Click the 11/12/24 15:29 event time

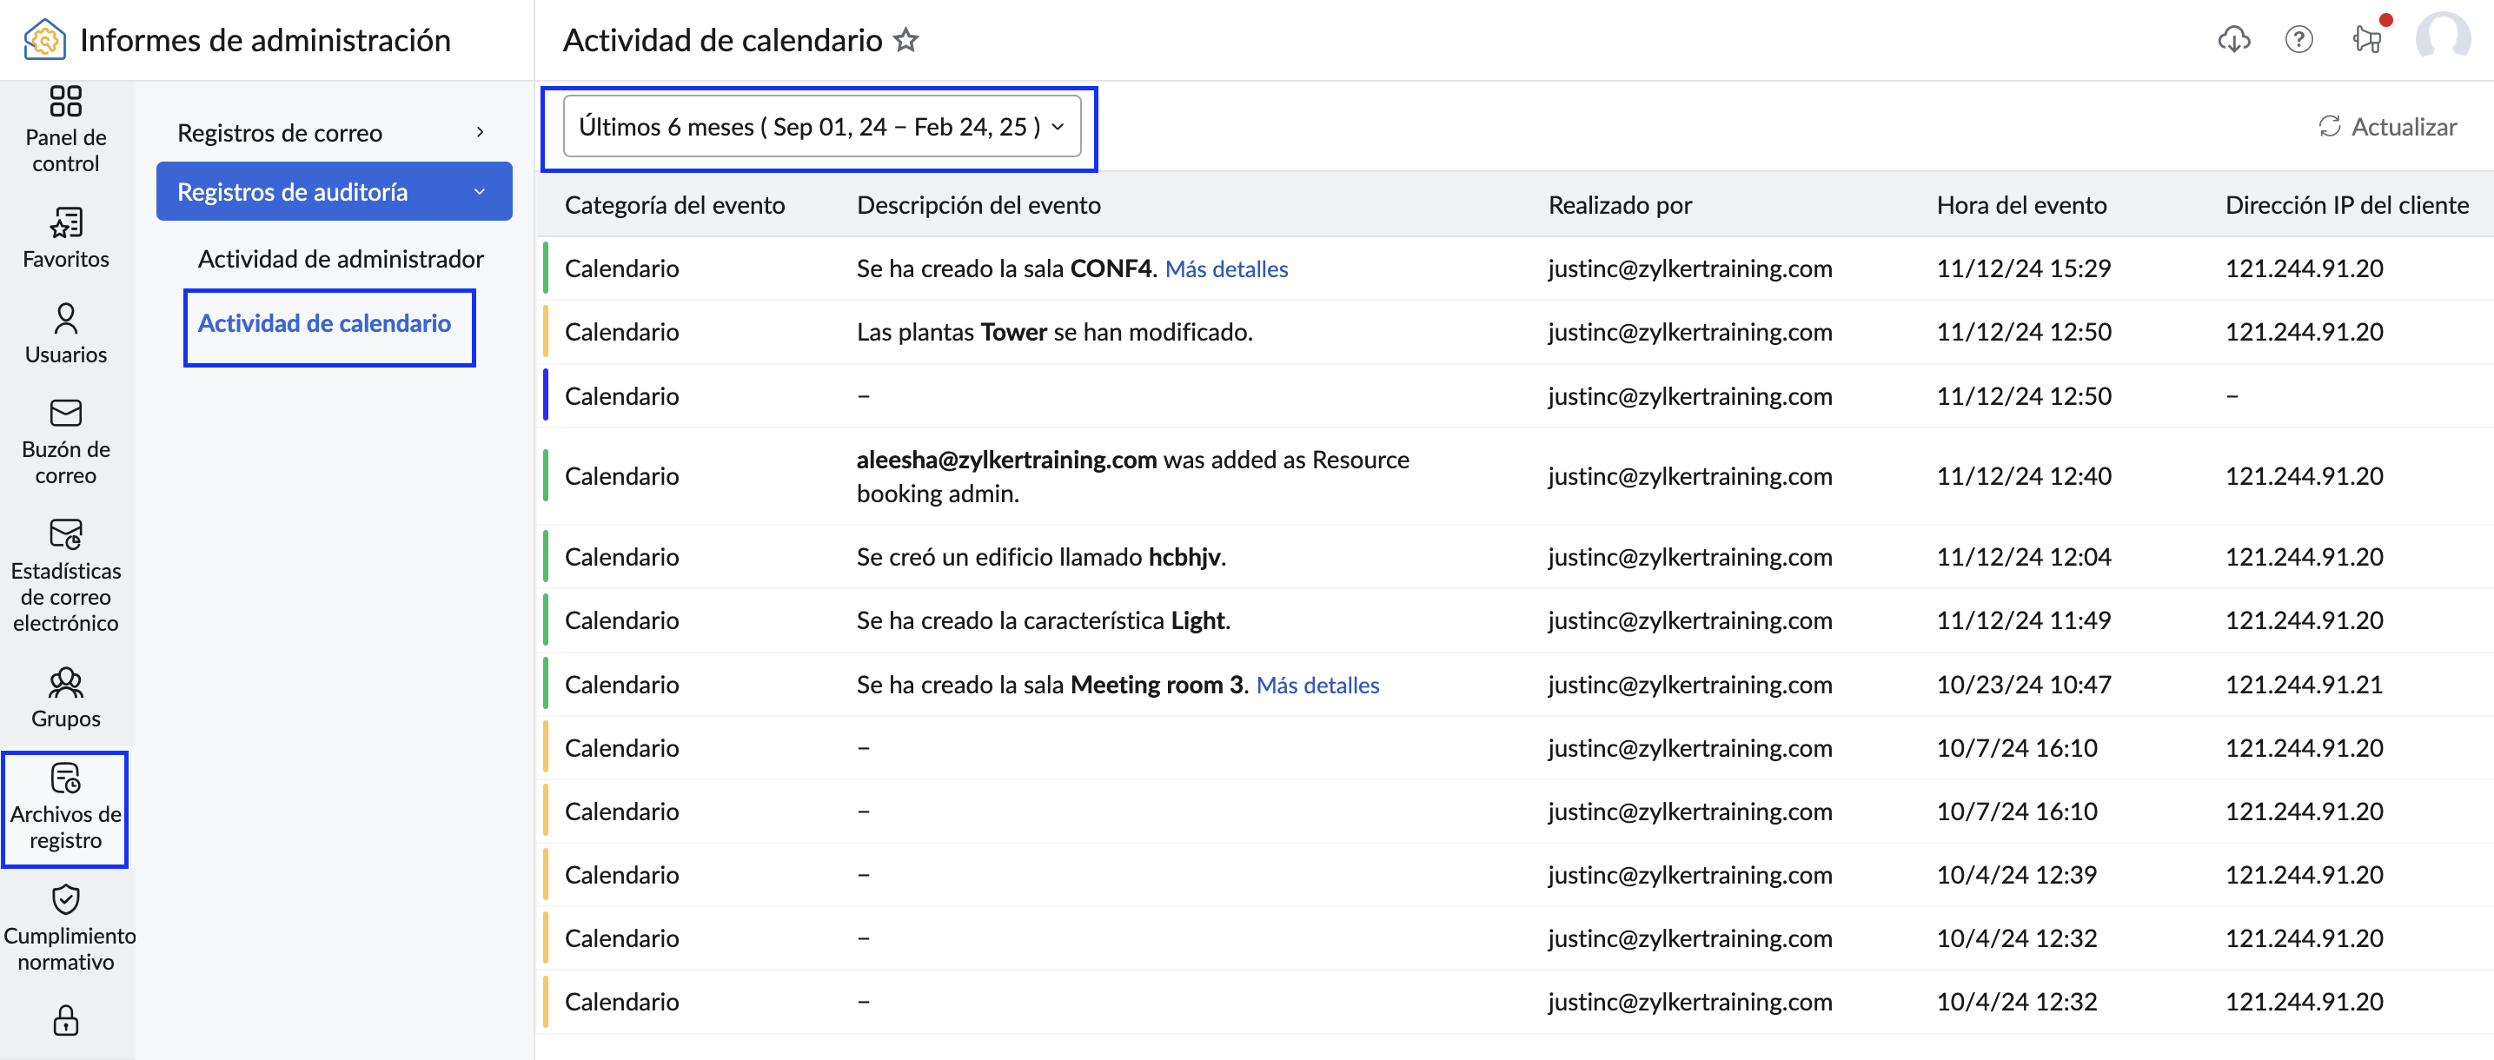(x=2024, y=268)
